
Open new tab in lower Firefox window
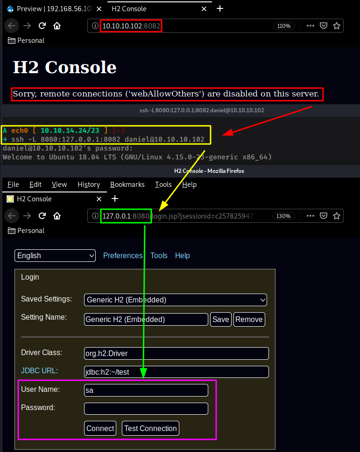[x=115, y=199]
